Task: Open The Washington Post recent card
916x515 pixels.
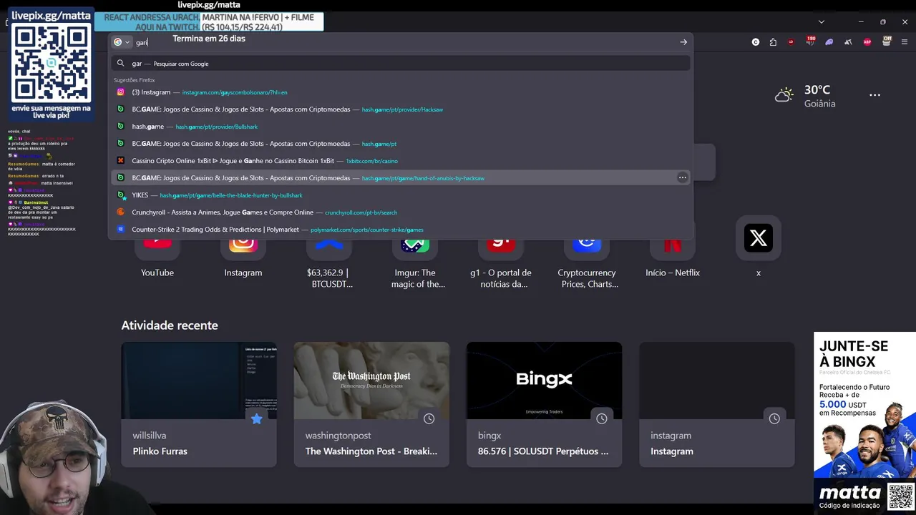Action: (x=371, y=404)
